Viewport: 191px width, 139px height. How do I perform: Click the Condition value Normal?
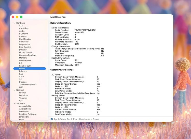(x=78, y=63)
